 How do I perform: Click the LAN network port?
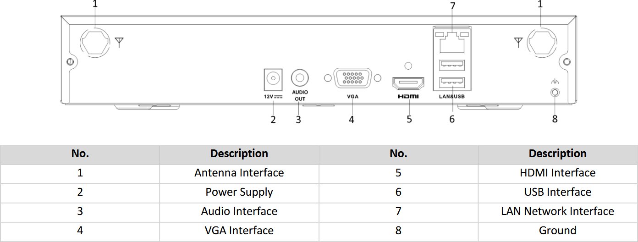click(x=452, y=44)
